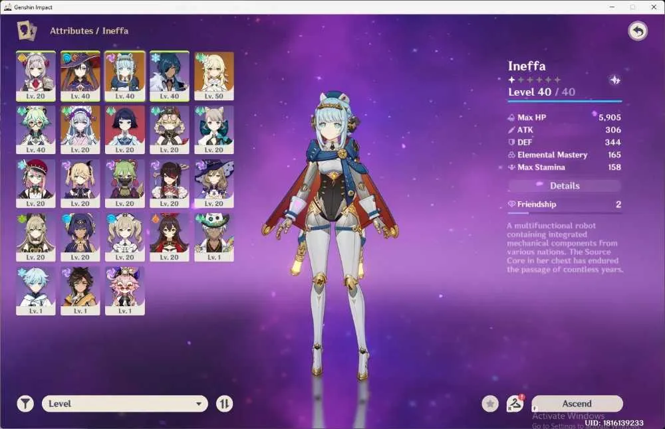Choose Lynette's character portrait

pyautogui.click(x=213, y=129)
